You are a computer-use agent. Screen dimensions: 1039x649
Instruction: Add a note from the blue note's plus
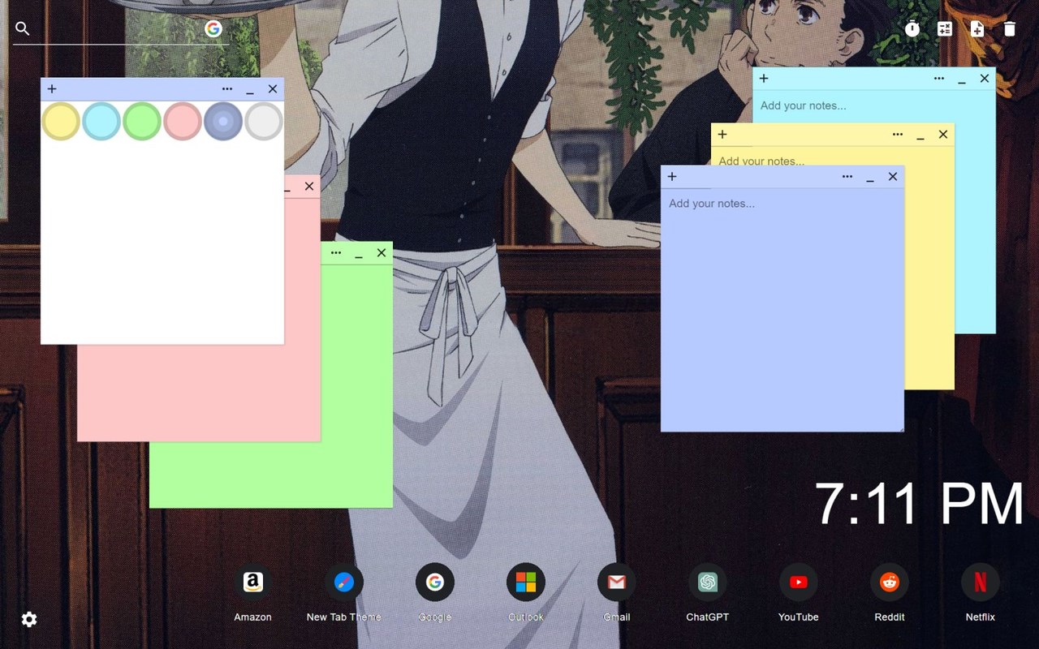(672, 177)
